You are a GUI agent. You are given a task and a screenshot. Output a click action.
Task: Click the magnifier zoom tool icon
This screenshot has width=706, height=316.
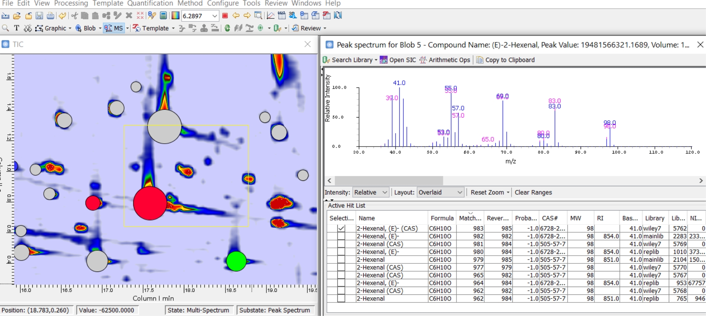5,28
